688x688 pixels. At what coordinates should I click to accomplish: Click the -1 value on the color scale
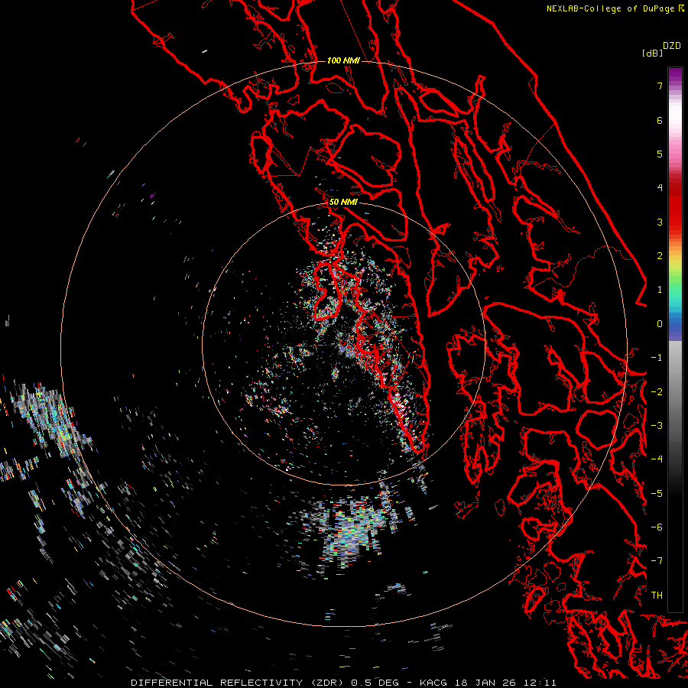click(657, 358)
